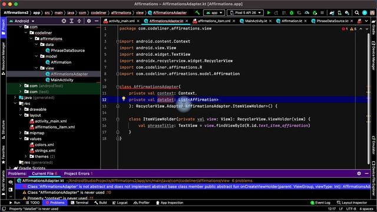Toggle the Resource Manager side panel
Image resolution: width=377 pixels, height=212 pixels.
(3, 58)
